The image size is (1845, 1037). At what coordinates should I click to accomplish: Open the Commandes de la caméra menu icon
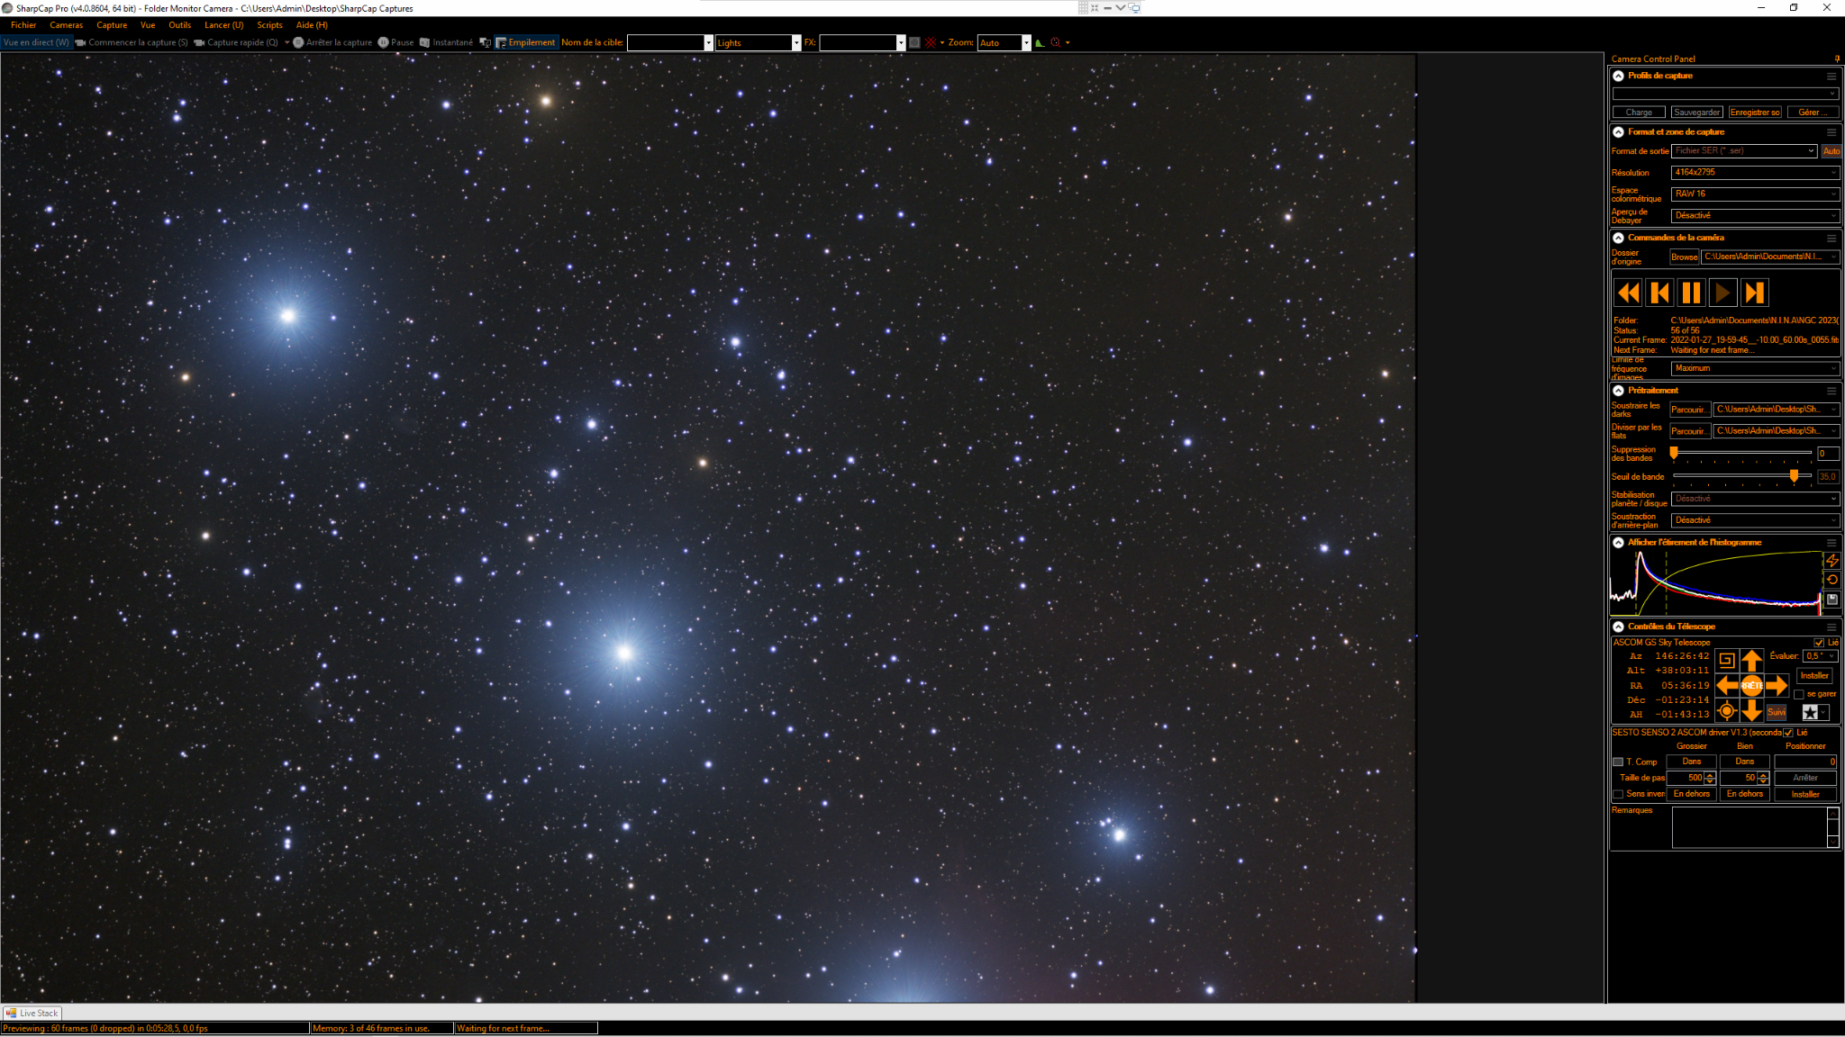point(1831,239)
